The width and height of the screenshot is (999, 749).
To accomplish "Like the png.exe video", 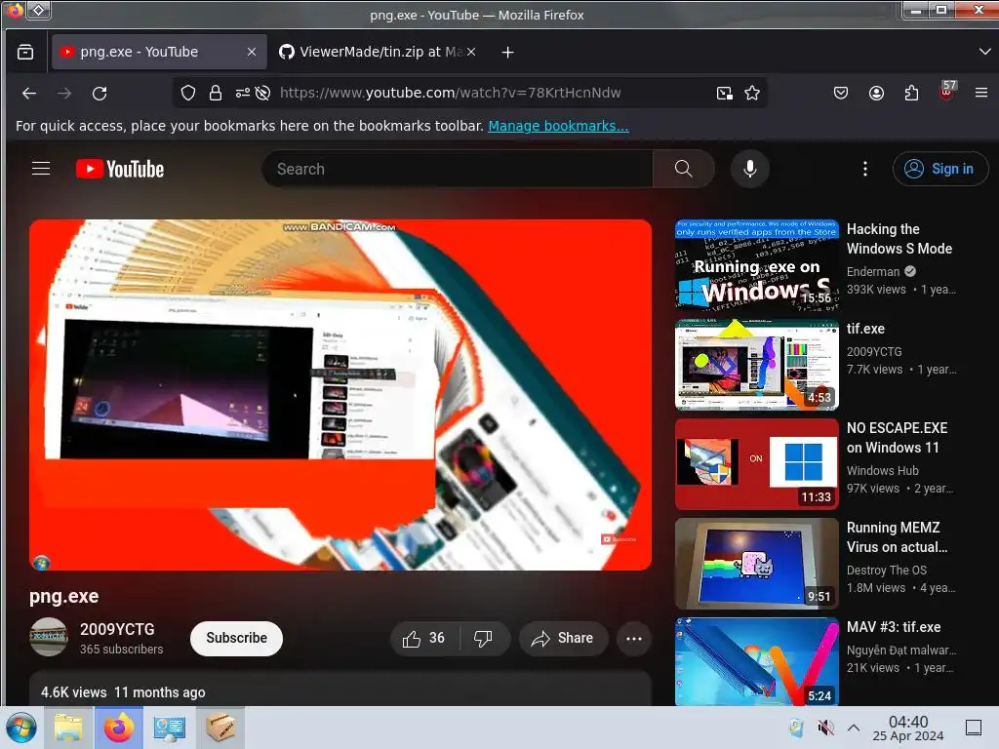I will (x=423, y=638).
